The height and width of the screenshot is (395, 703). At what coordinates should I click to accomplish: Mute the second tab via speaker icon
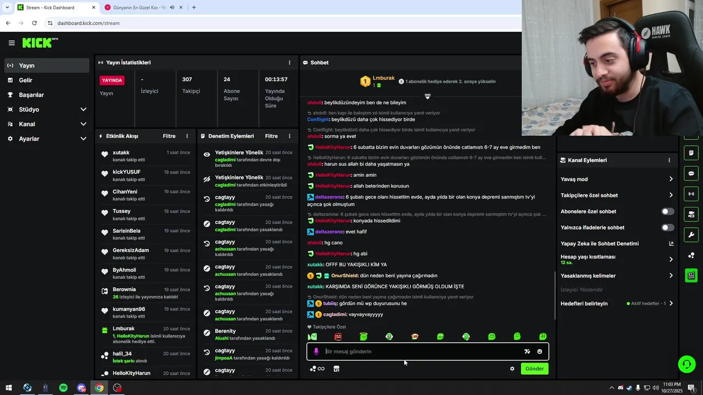pos(172,7)
